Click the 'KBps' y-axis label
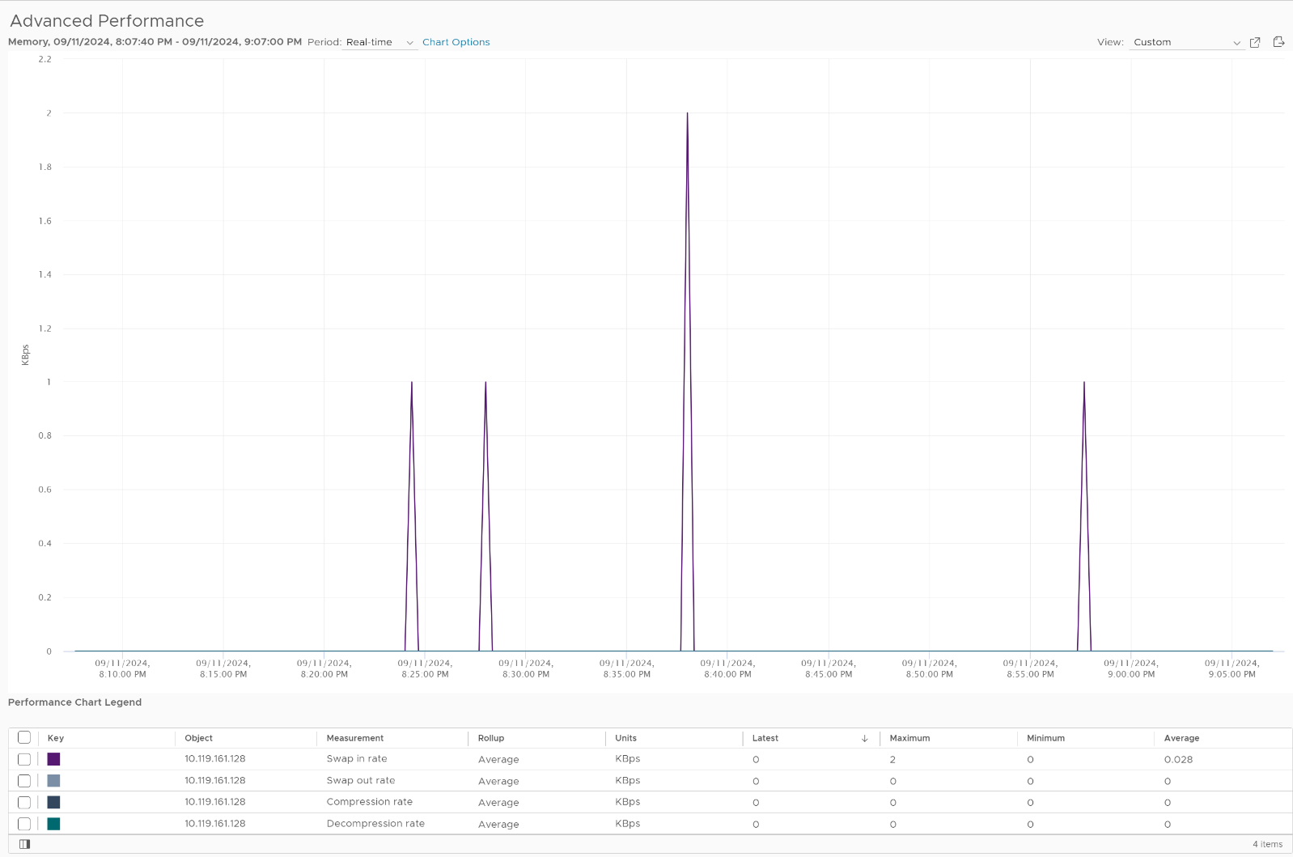 (x=25, y=355)
